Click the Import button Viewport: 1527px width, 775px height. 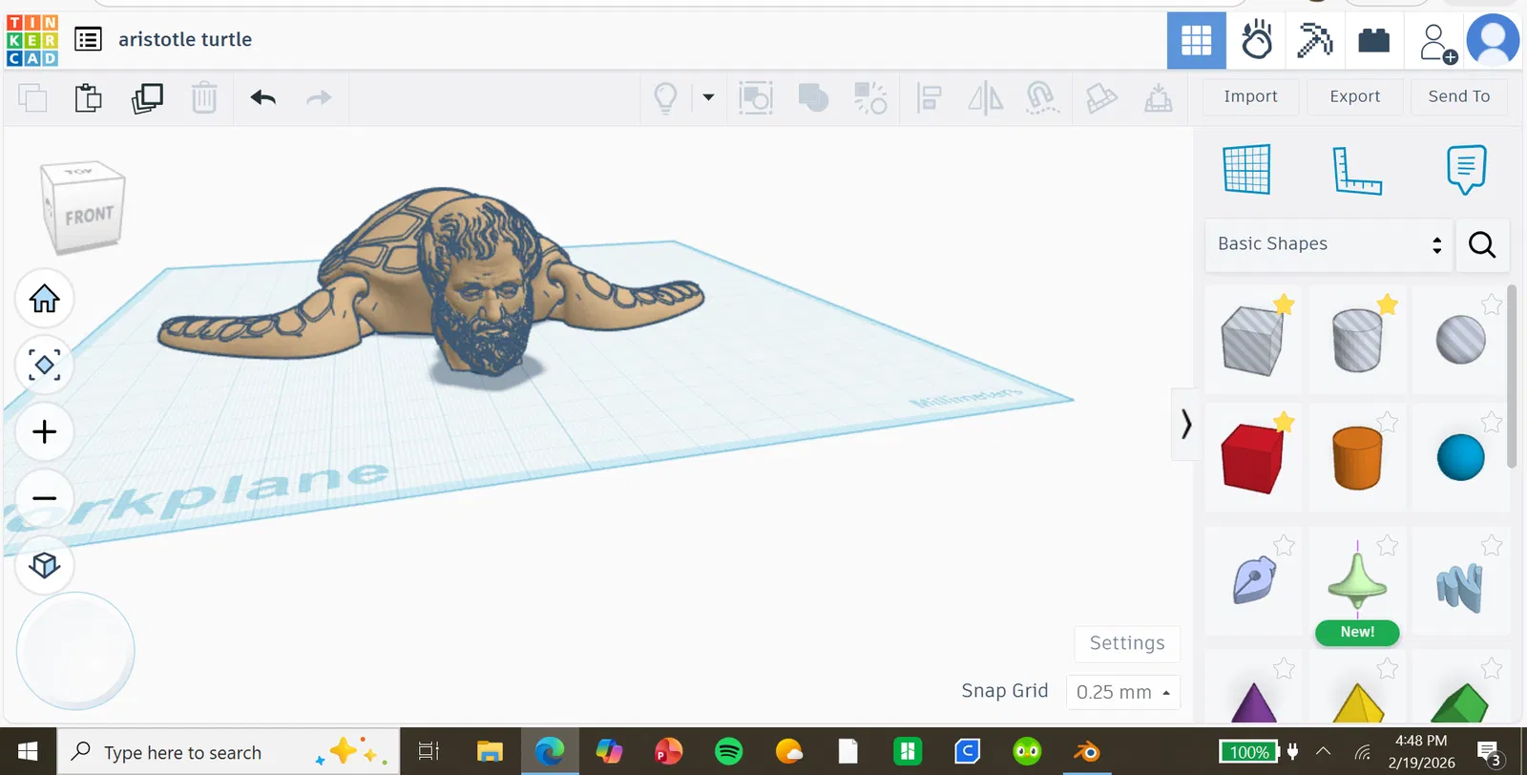point(1250,96)
